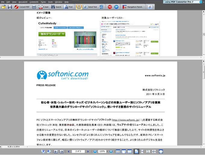The image size is (205, 155).
Task: Open the Window menu
Action: (58, 2)
